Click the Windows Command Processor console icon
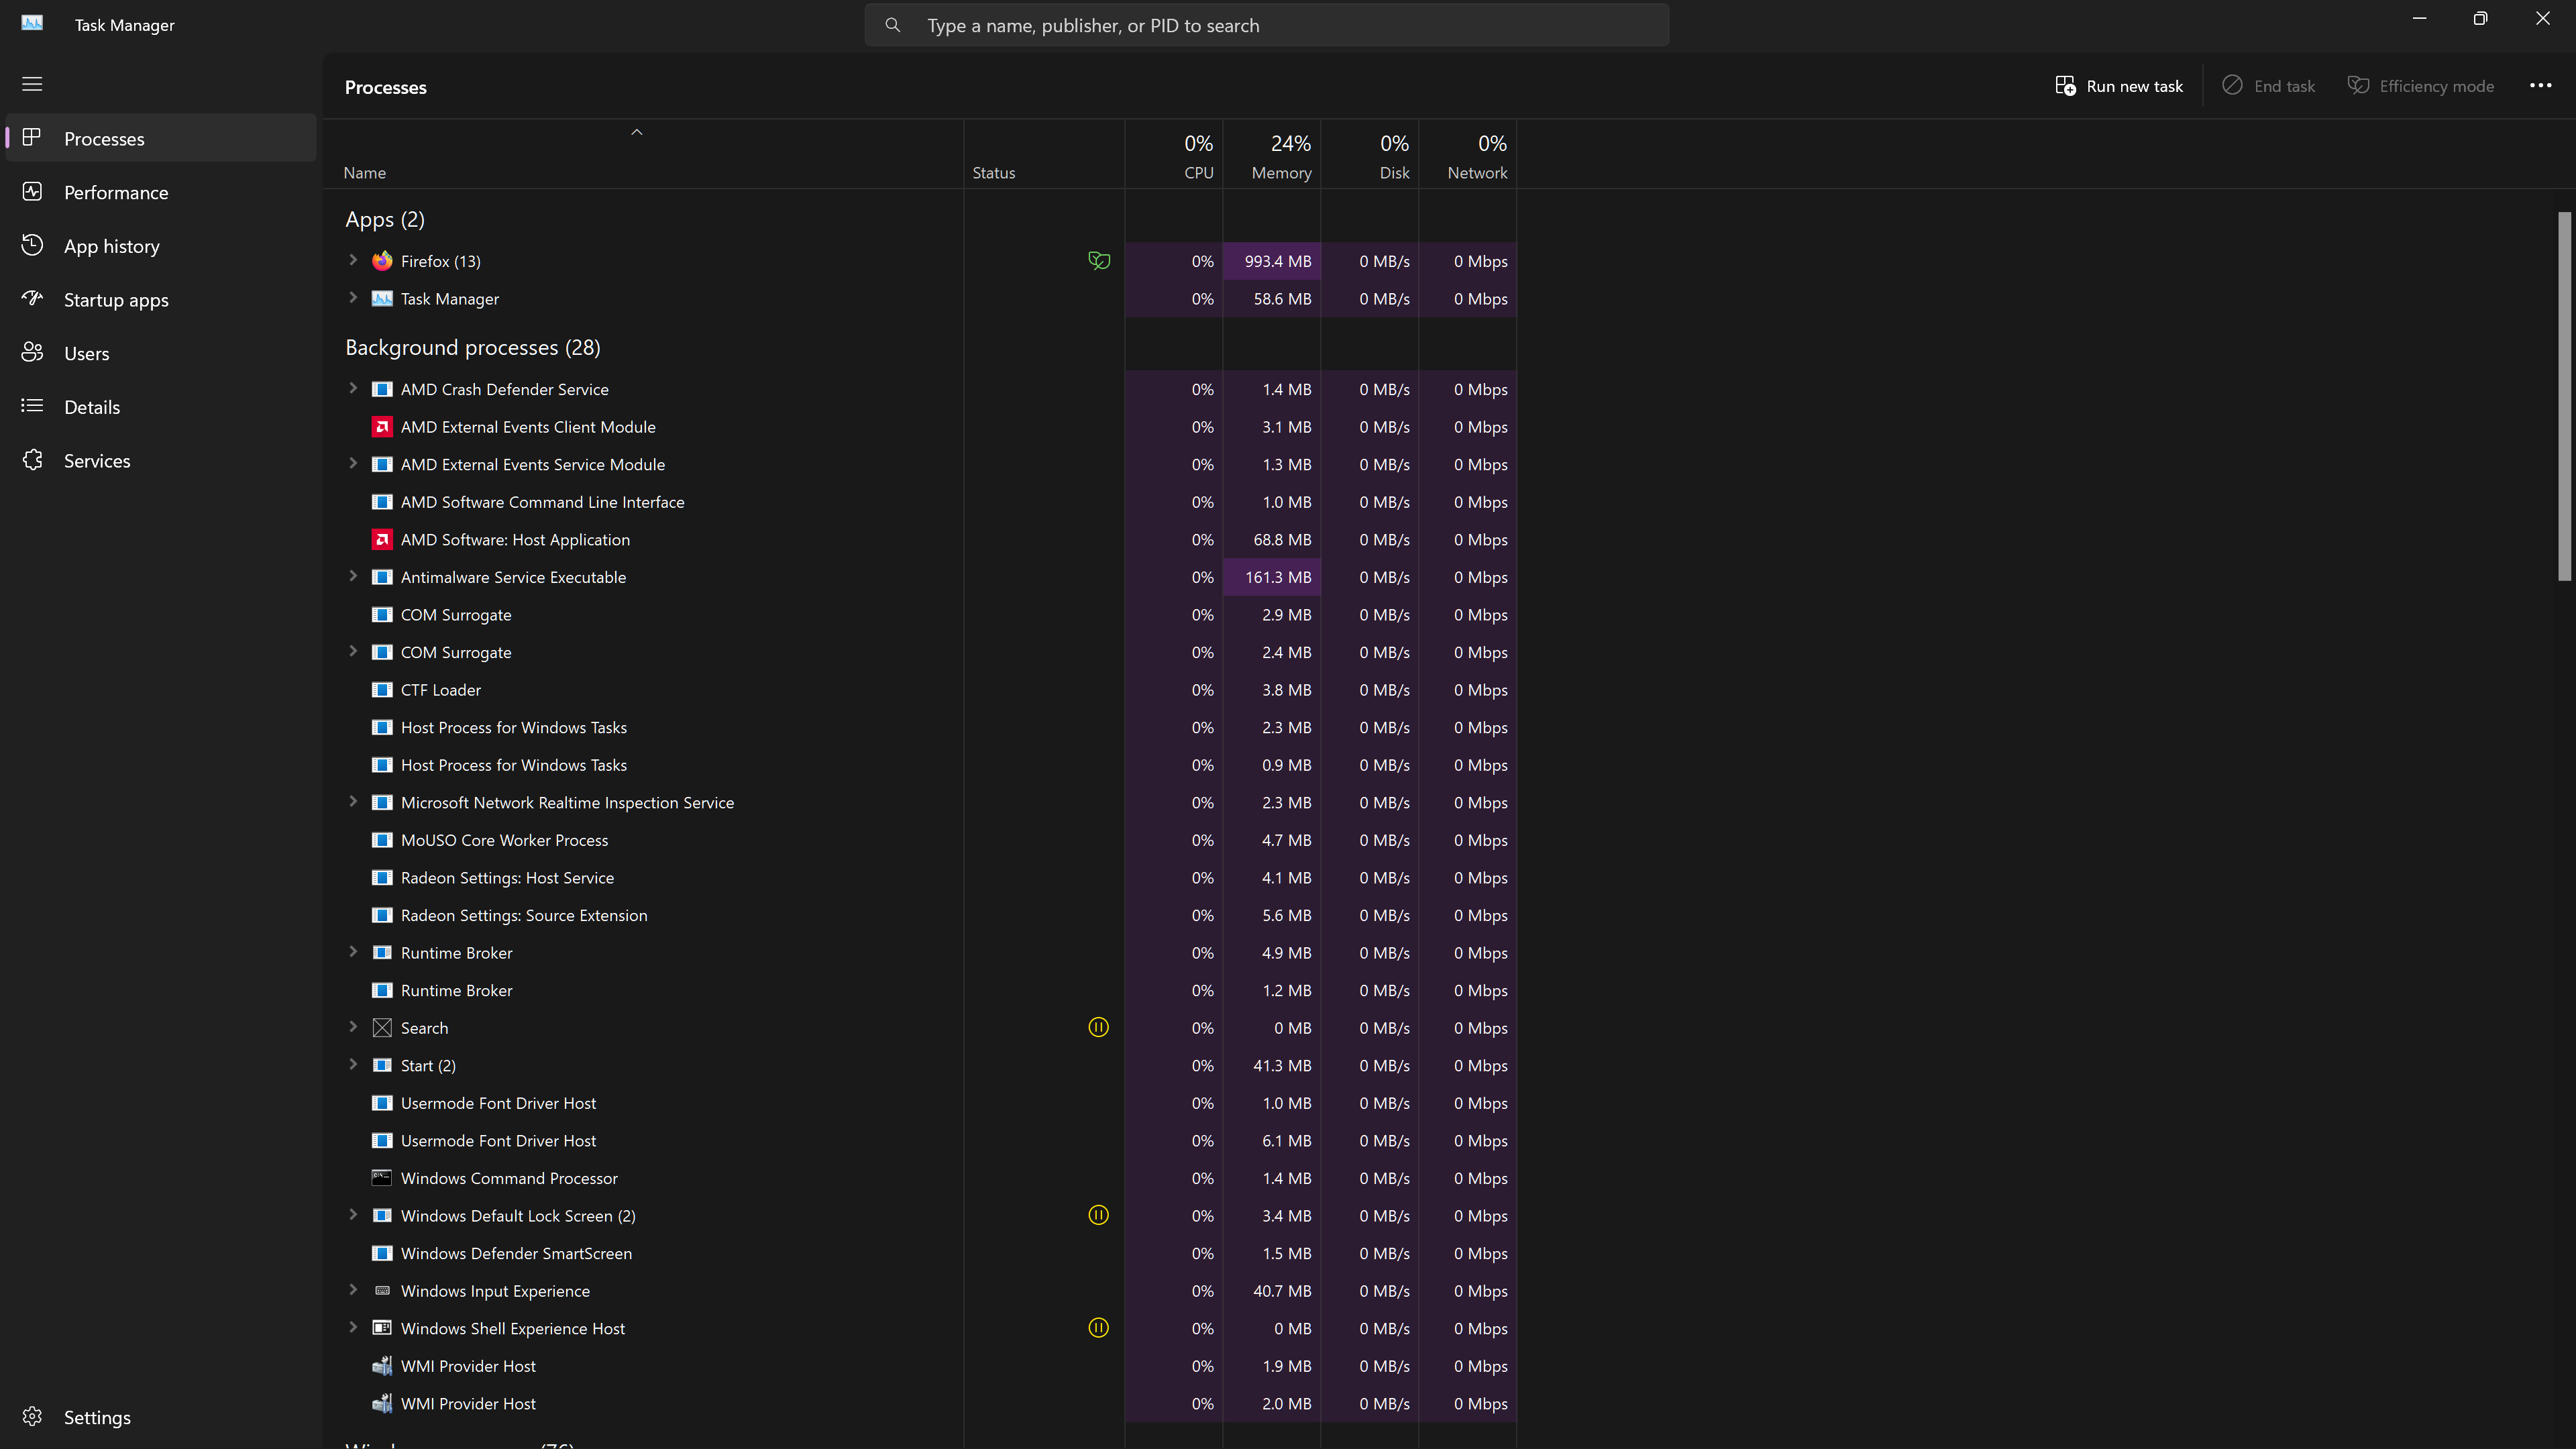Image resolution: width=2576 pixels, height=1449 pixels. click(x=382, y=1178)
